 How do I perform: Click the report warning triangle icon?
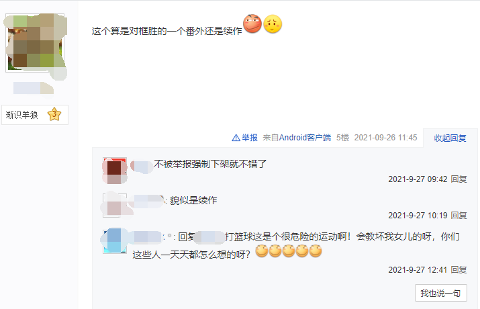click(x=236, y=138)
